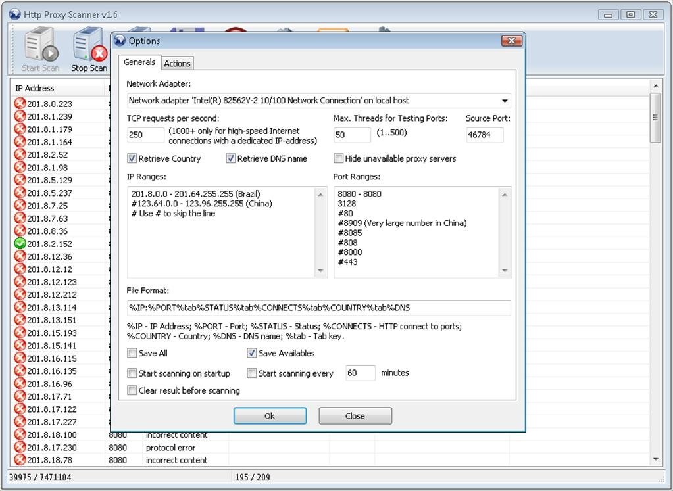Select the 201.8.18.100 row IP text
The image size is (673, 491).
click(52, 435)
